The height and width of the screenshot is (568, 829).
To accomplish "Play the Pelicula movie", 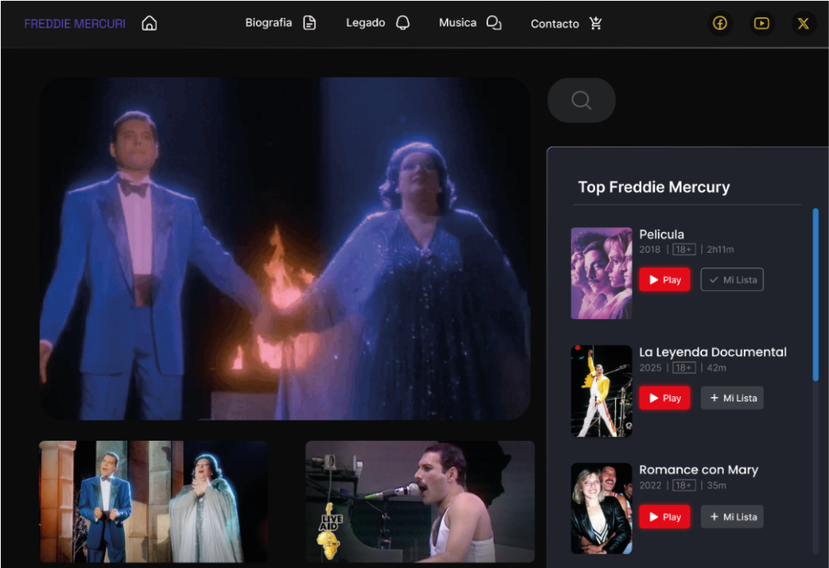I will pyautogui.click(x=665, y=280).
